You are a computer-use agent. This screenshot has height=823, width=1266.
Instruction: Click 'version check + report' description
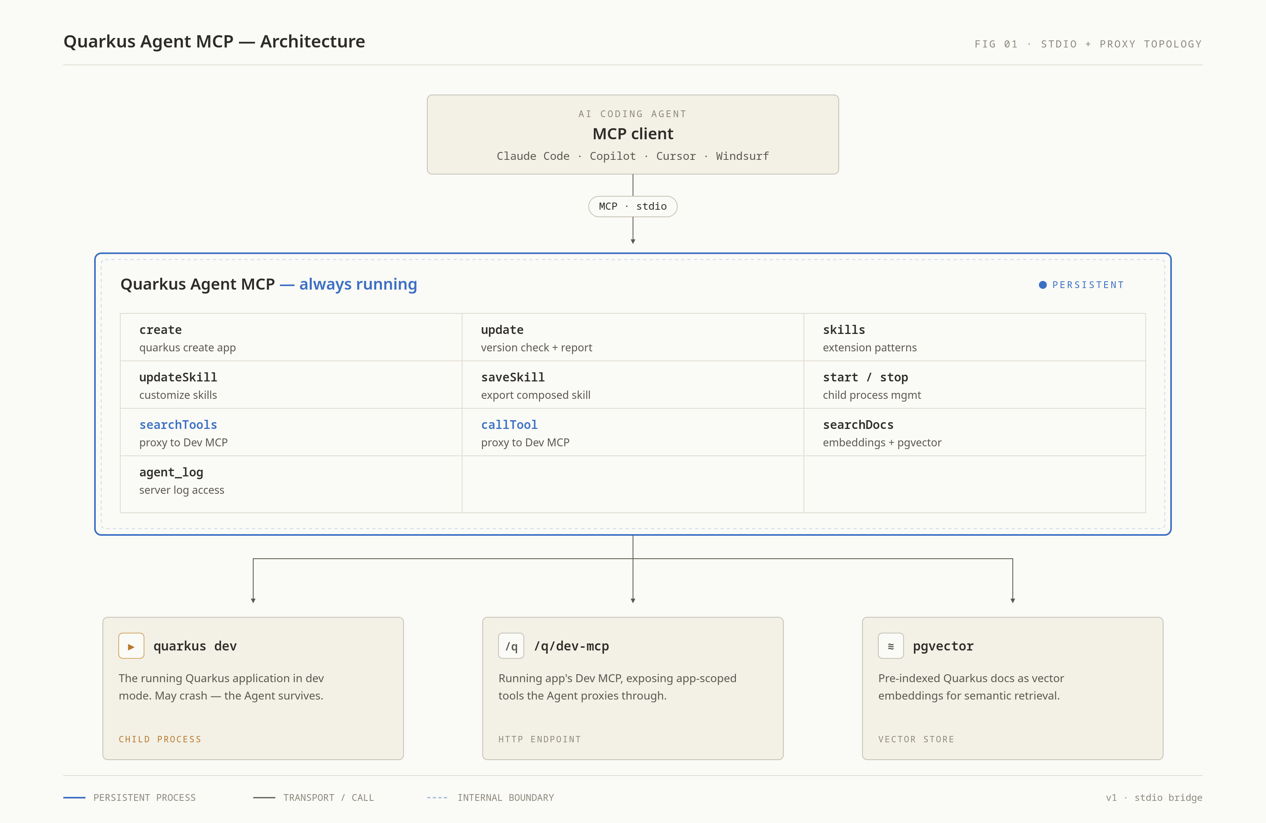(536, 347)
